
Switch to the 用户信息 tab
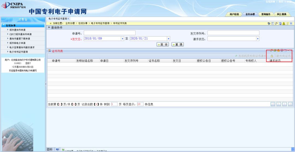click(234, 14)
